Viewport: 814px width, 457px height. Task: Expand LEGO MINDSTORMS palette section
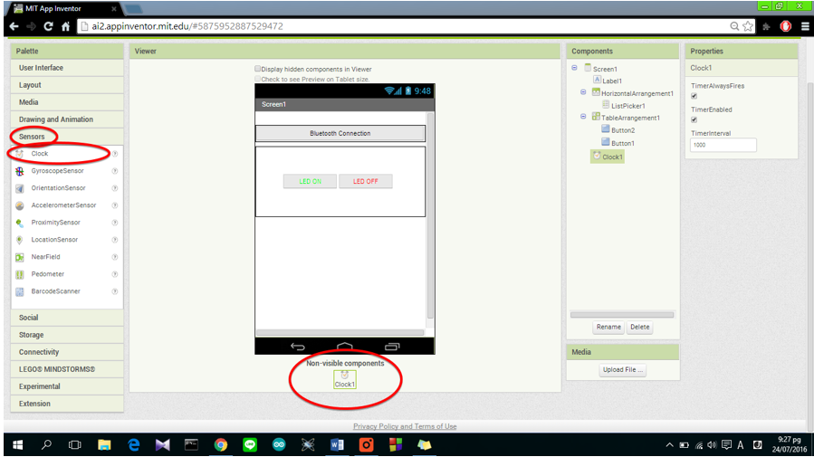pos(67,369)
